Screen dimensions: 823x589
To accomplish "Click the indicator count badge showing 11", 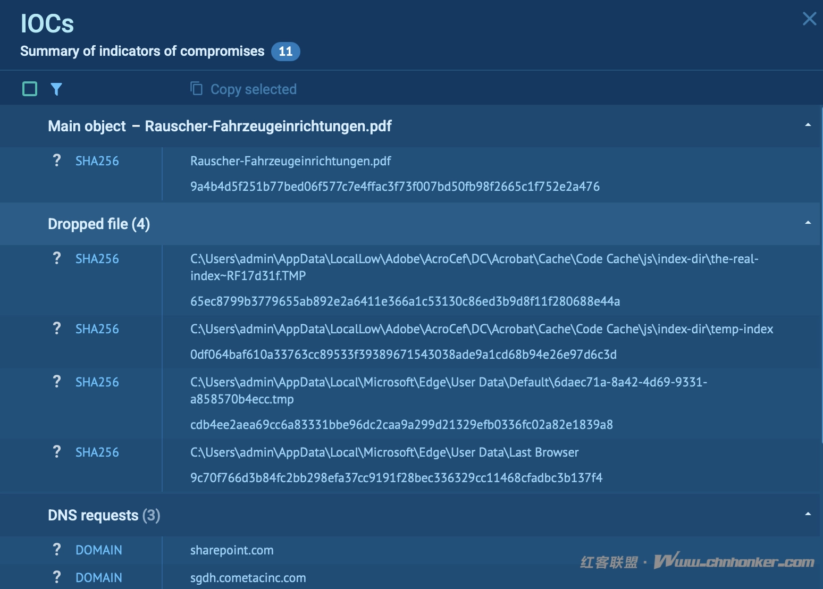I will click(x=285, y=52).
